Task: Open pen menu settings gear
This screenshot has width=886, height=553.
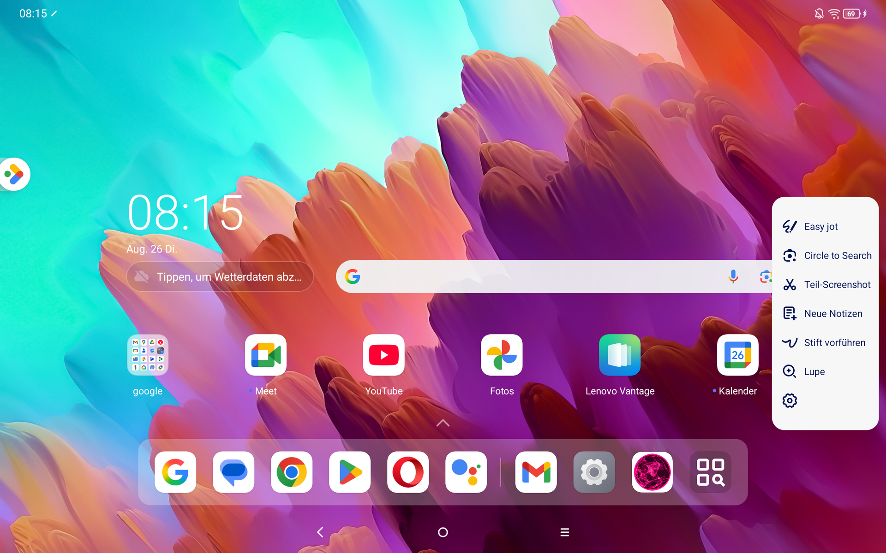Action: tap(790, 400)
